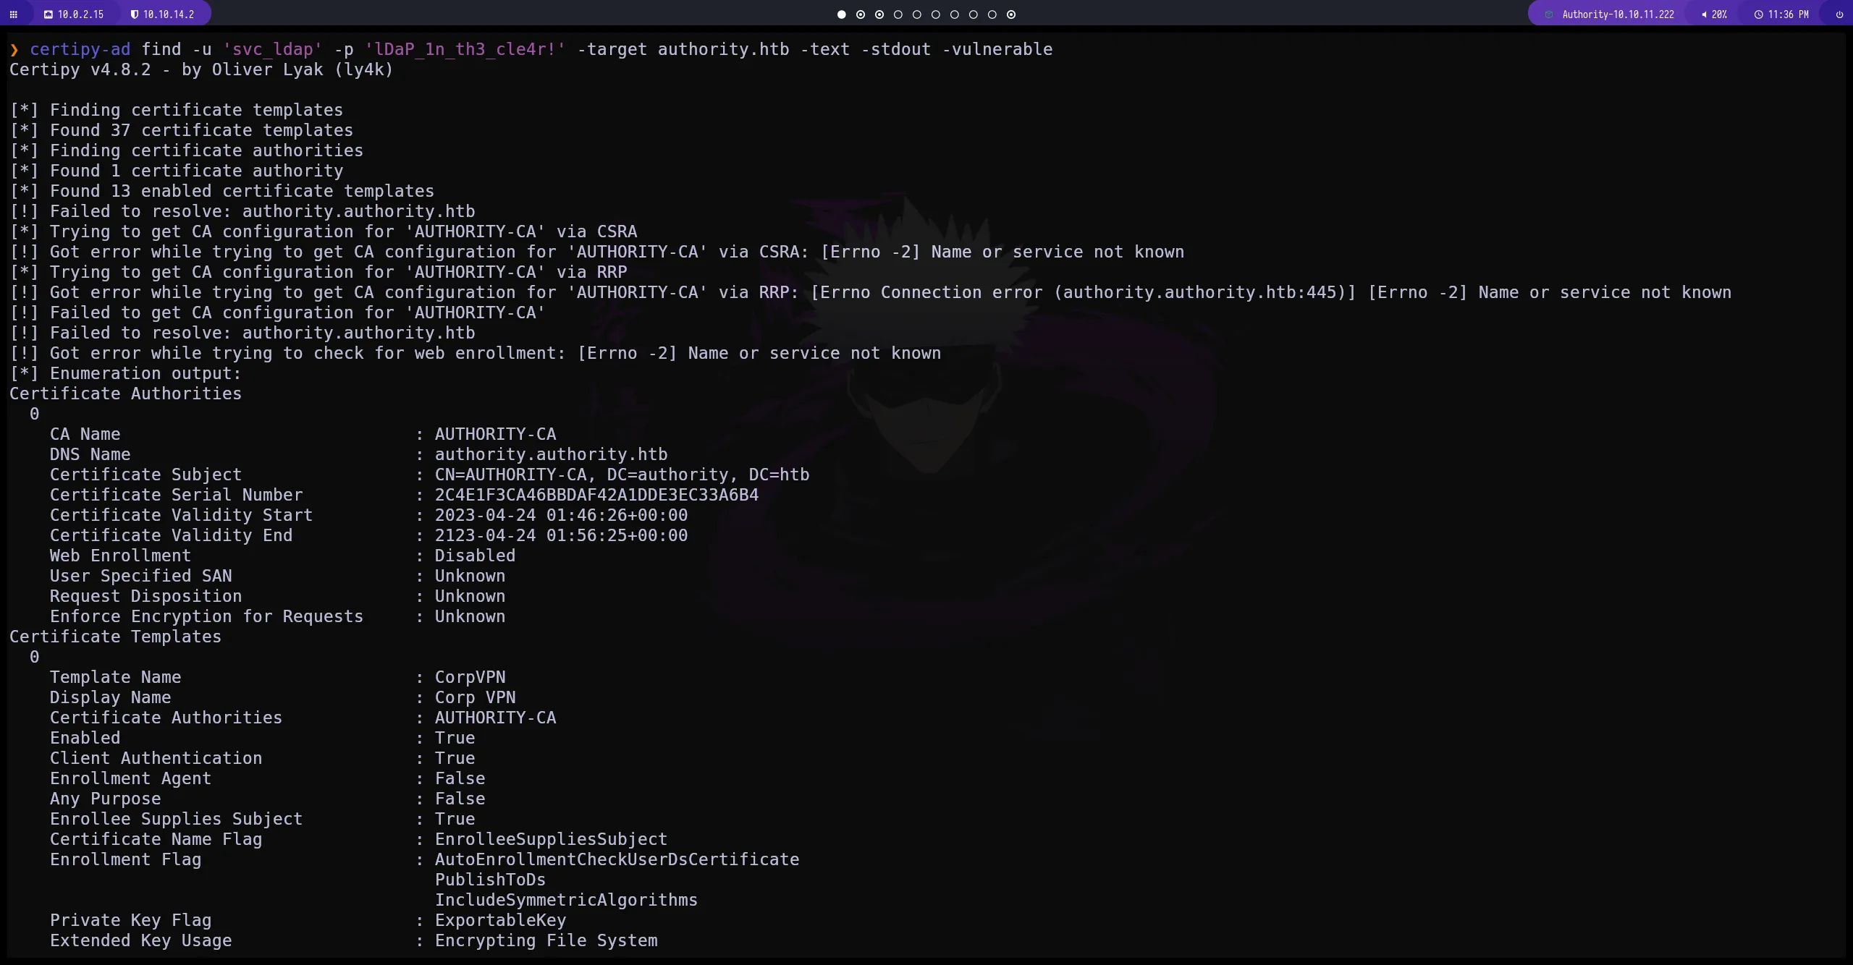
Task: Open the power menu icon
Action: click(x=1839, y=14)
